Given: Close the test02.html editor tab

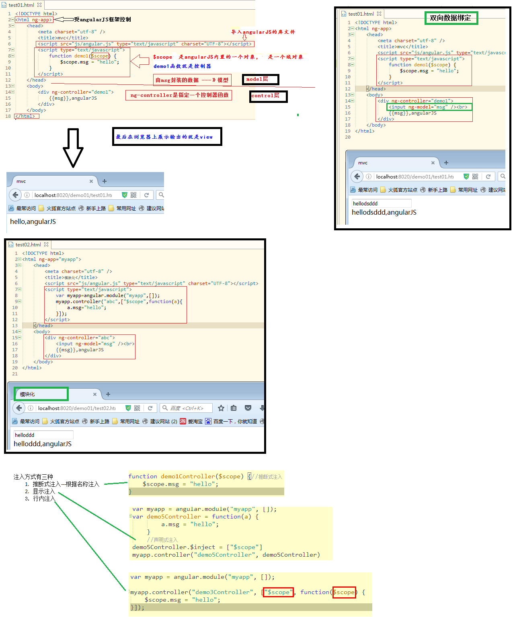Looking at the screenshot, I should [x=46, y=244].
